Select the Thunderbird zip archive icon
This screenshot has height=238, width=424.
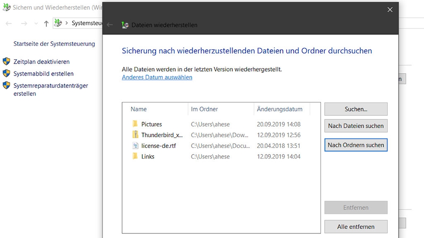(135, 135)
